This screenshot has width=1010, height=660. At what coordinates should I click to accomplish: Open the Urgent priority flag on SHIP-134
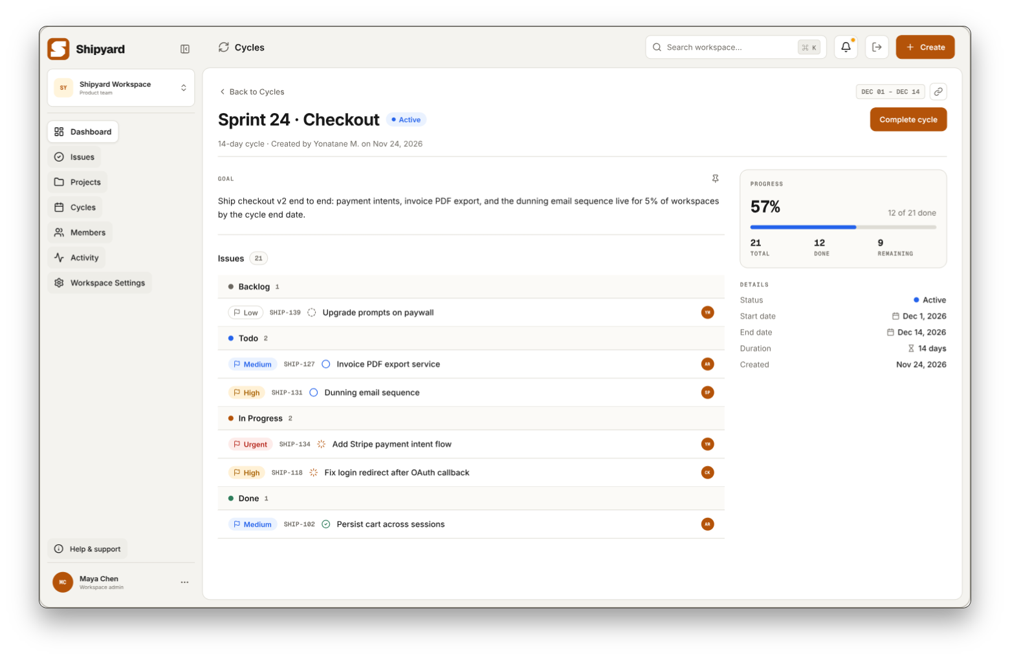(x=250, y=445)
